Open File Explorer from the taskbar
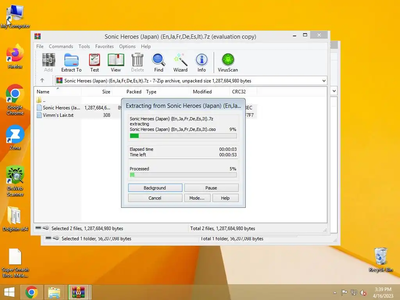The image size is (400, 300). (x=54, y=292)
